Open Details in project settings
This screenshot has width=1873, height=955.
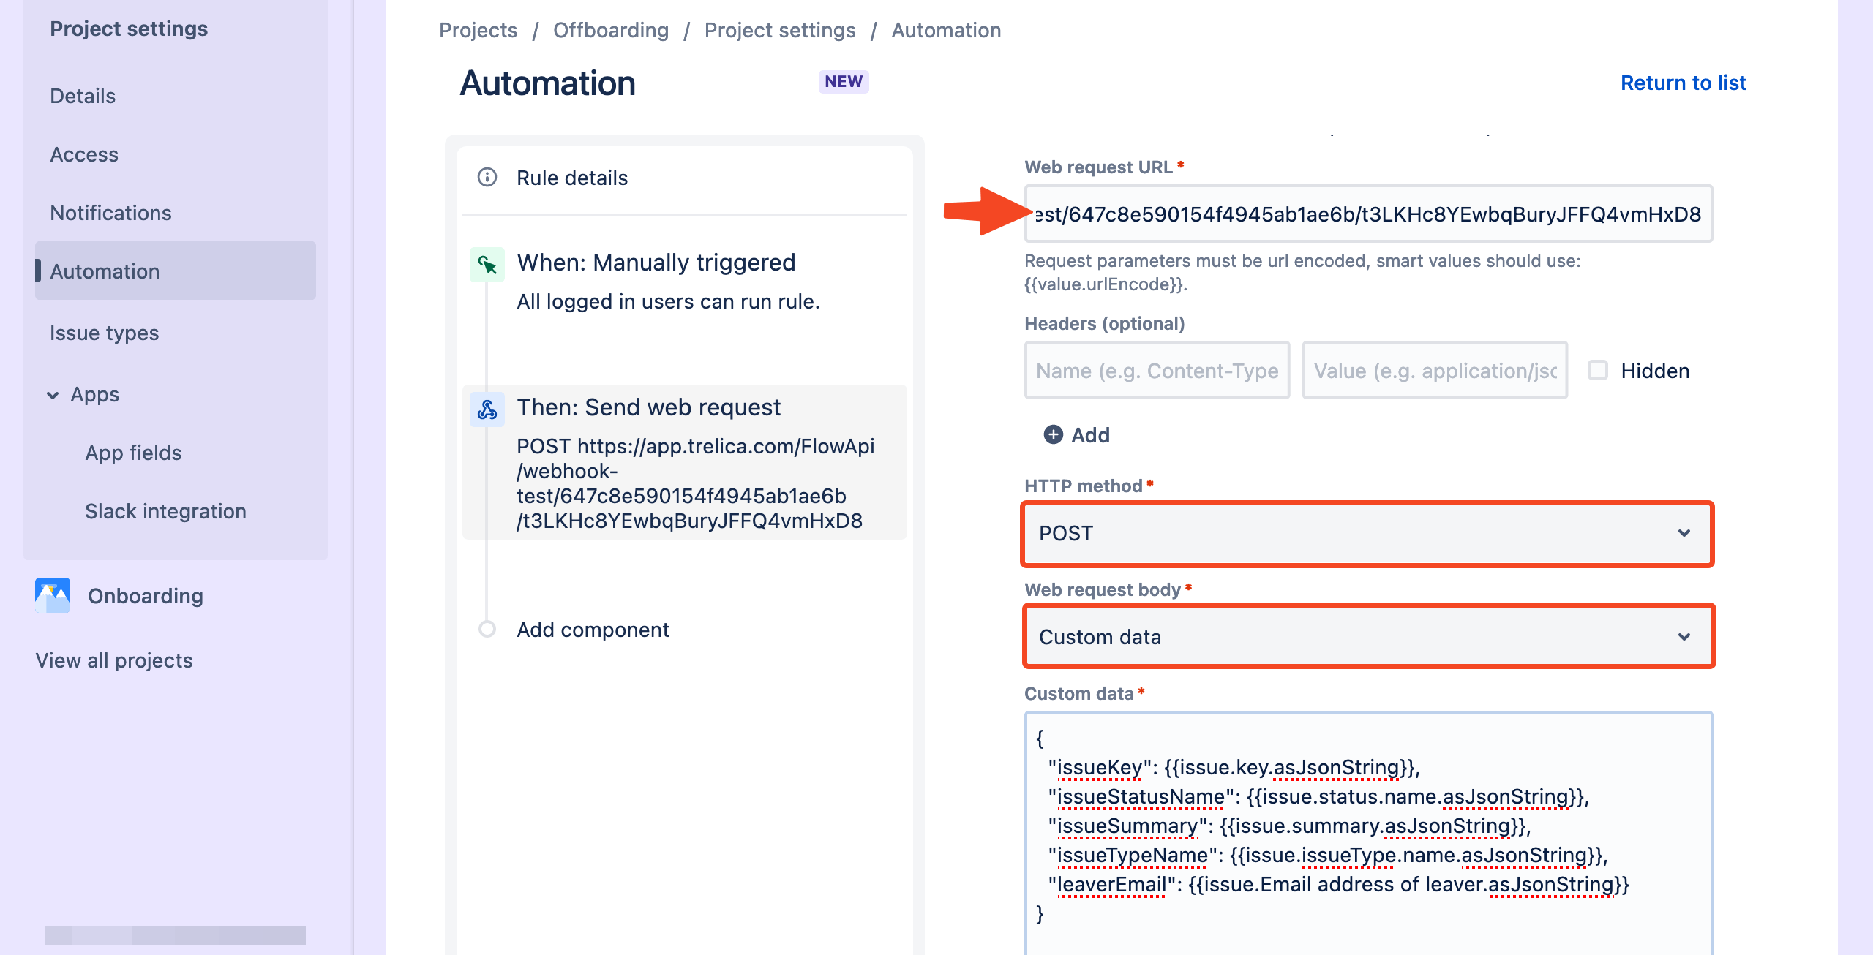[x=83, y=96]
